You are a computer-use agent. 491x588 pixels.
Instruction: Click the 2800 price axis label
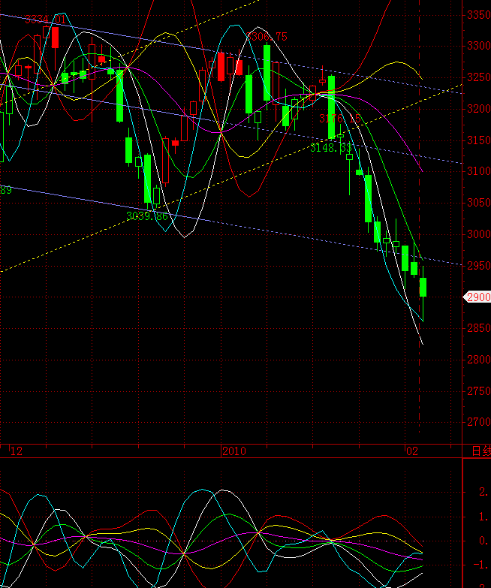479,360
